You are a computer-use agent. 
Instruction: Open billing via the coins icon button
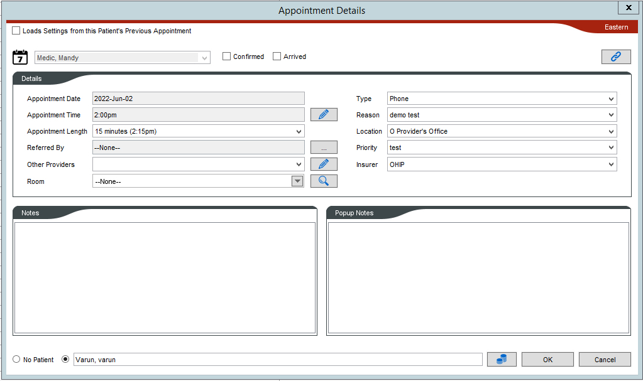pos(502,359)
